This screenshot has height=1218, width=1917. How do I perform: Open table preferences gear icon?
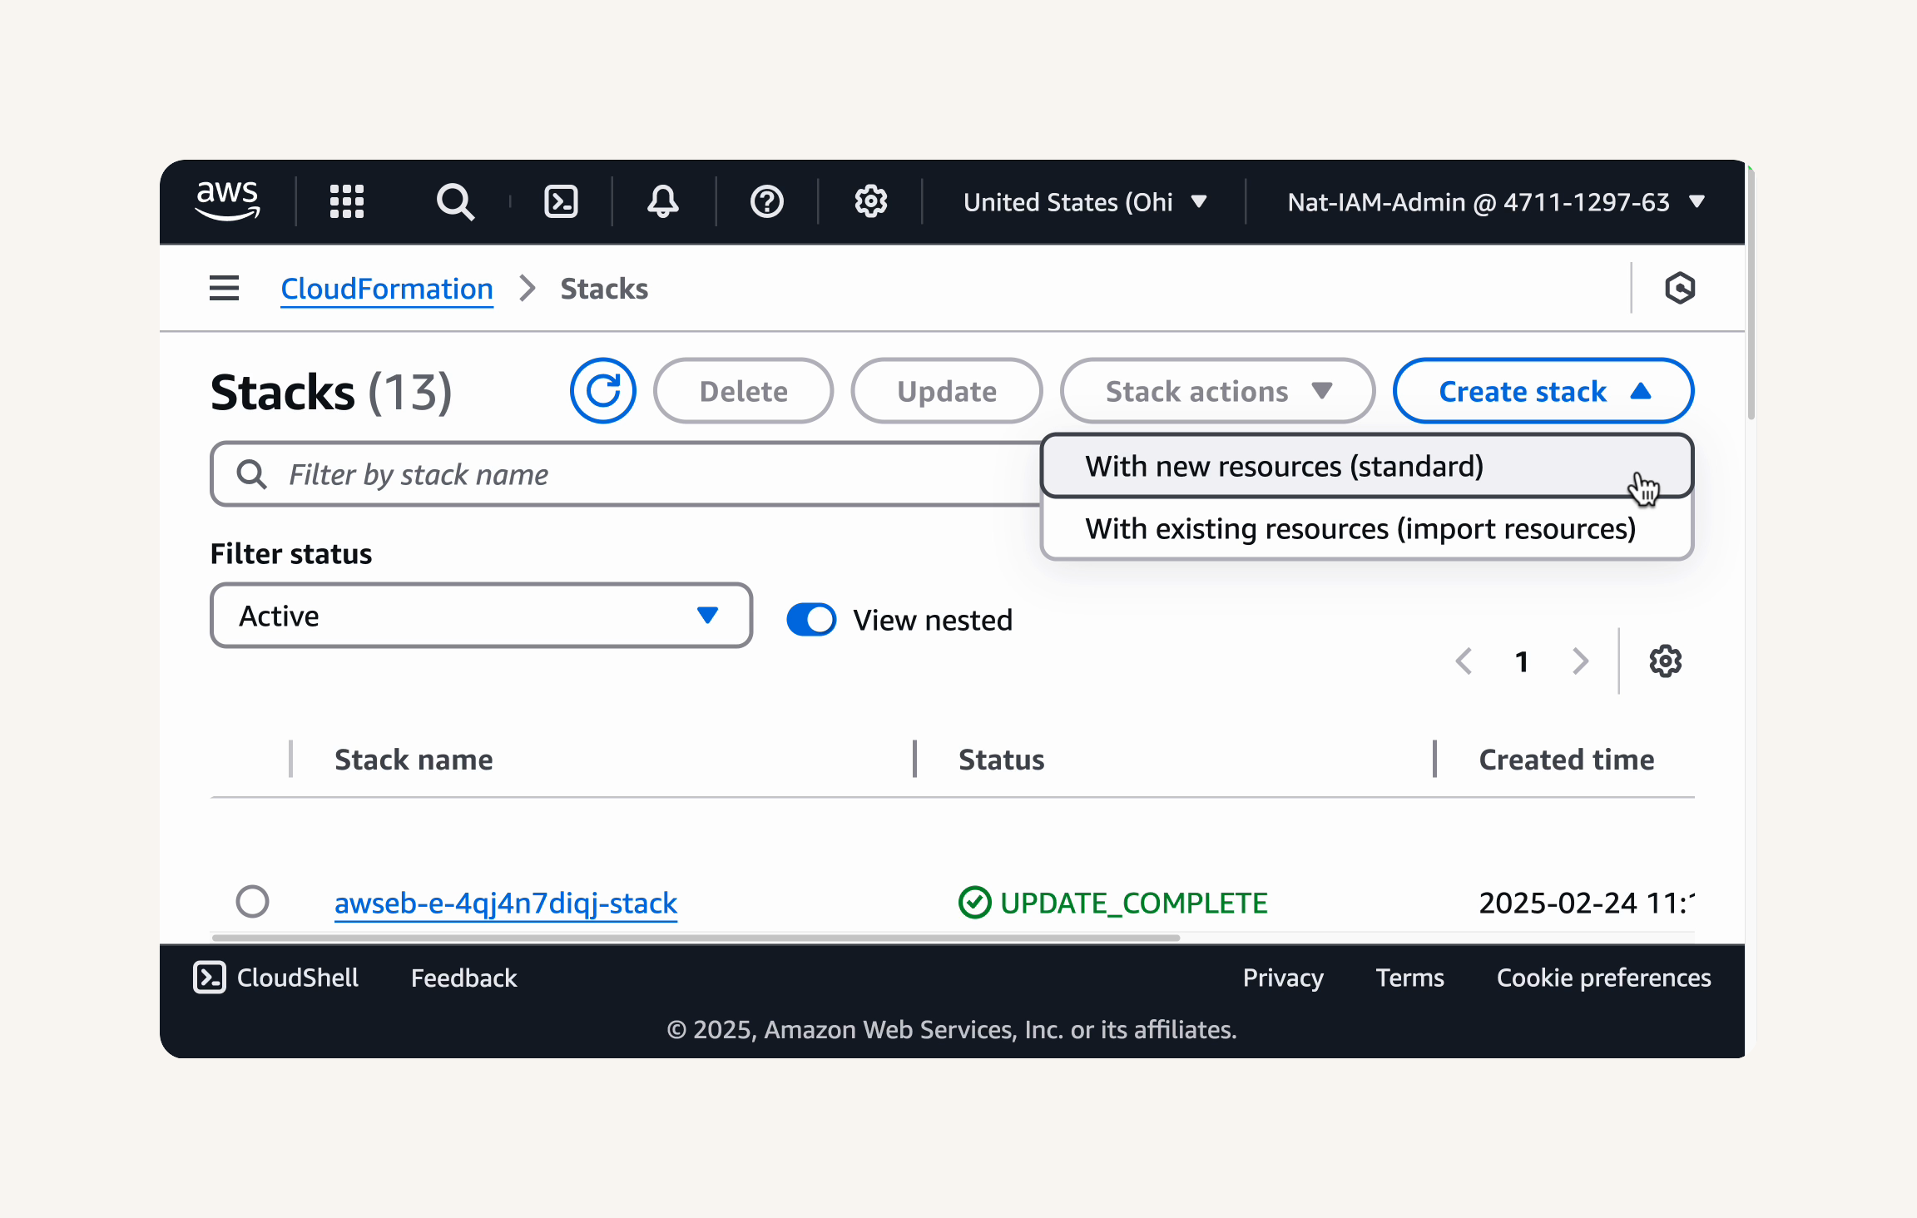coord(1666,661)
